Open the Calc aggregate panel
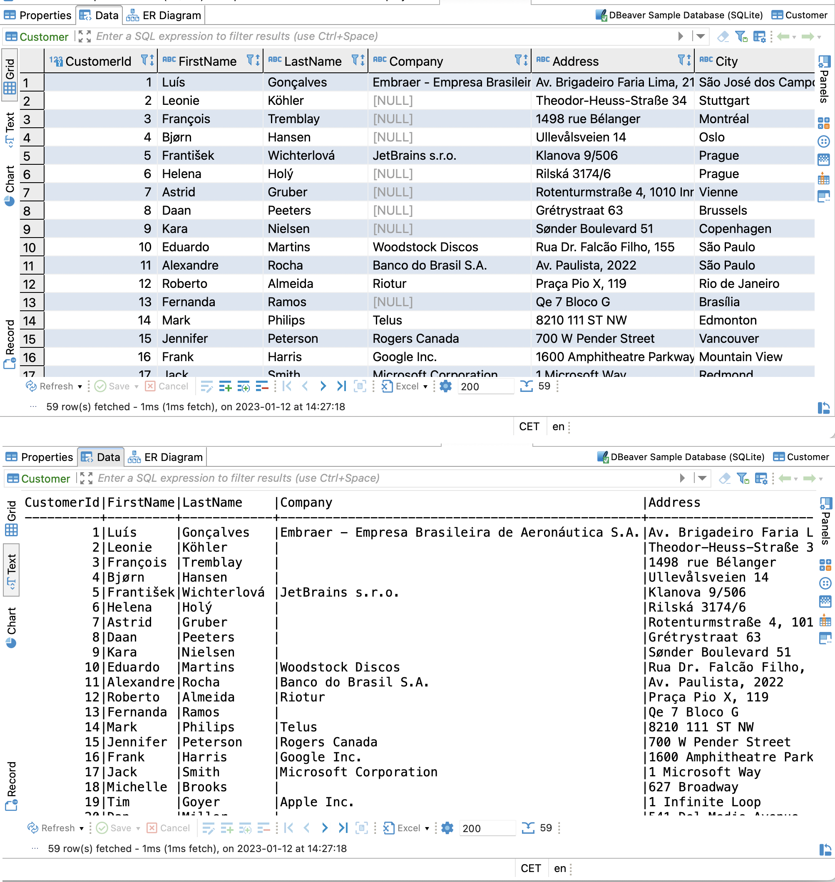Viewport: 835px width, 882px height. pos(824,123)
